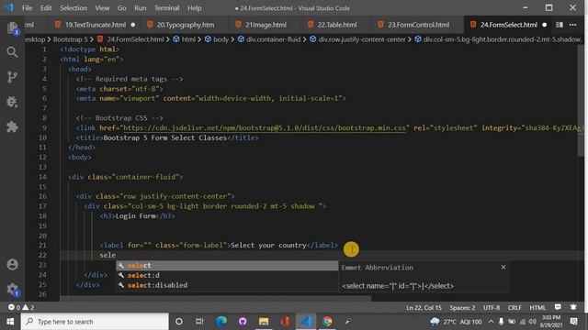
Task: Click the Visual Studio Code taskbar icon
Action: click(x=306, y=322)
